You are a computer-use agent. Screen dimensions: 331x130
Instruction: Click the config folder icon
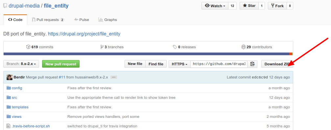9,88
